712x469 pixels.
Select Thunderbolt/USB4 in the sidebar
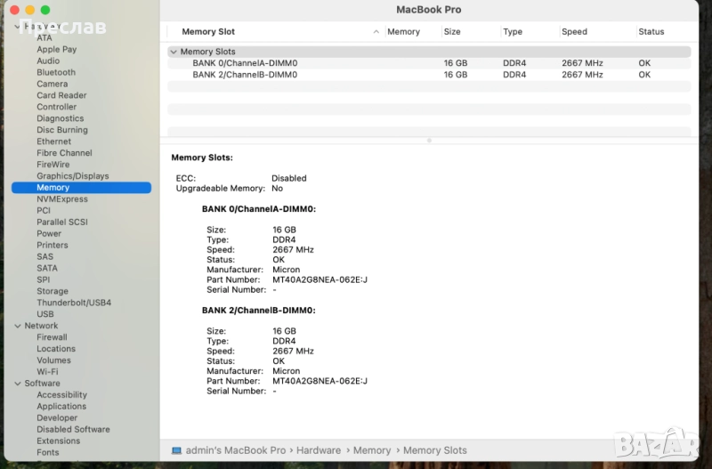point(74,303)
